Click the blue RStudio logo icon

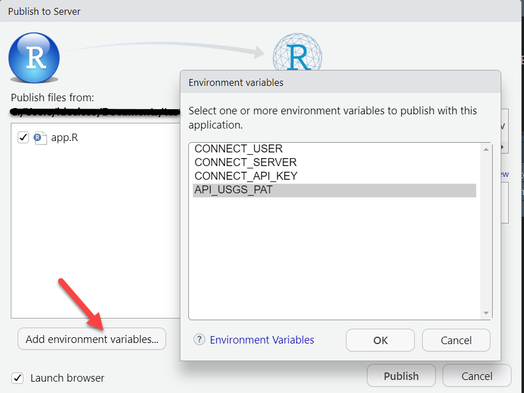click(34, 58)
